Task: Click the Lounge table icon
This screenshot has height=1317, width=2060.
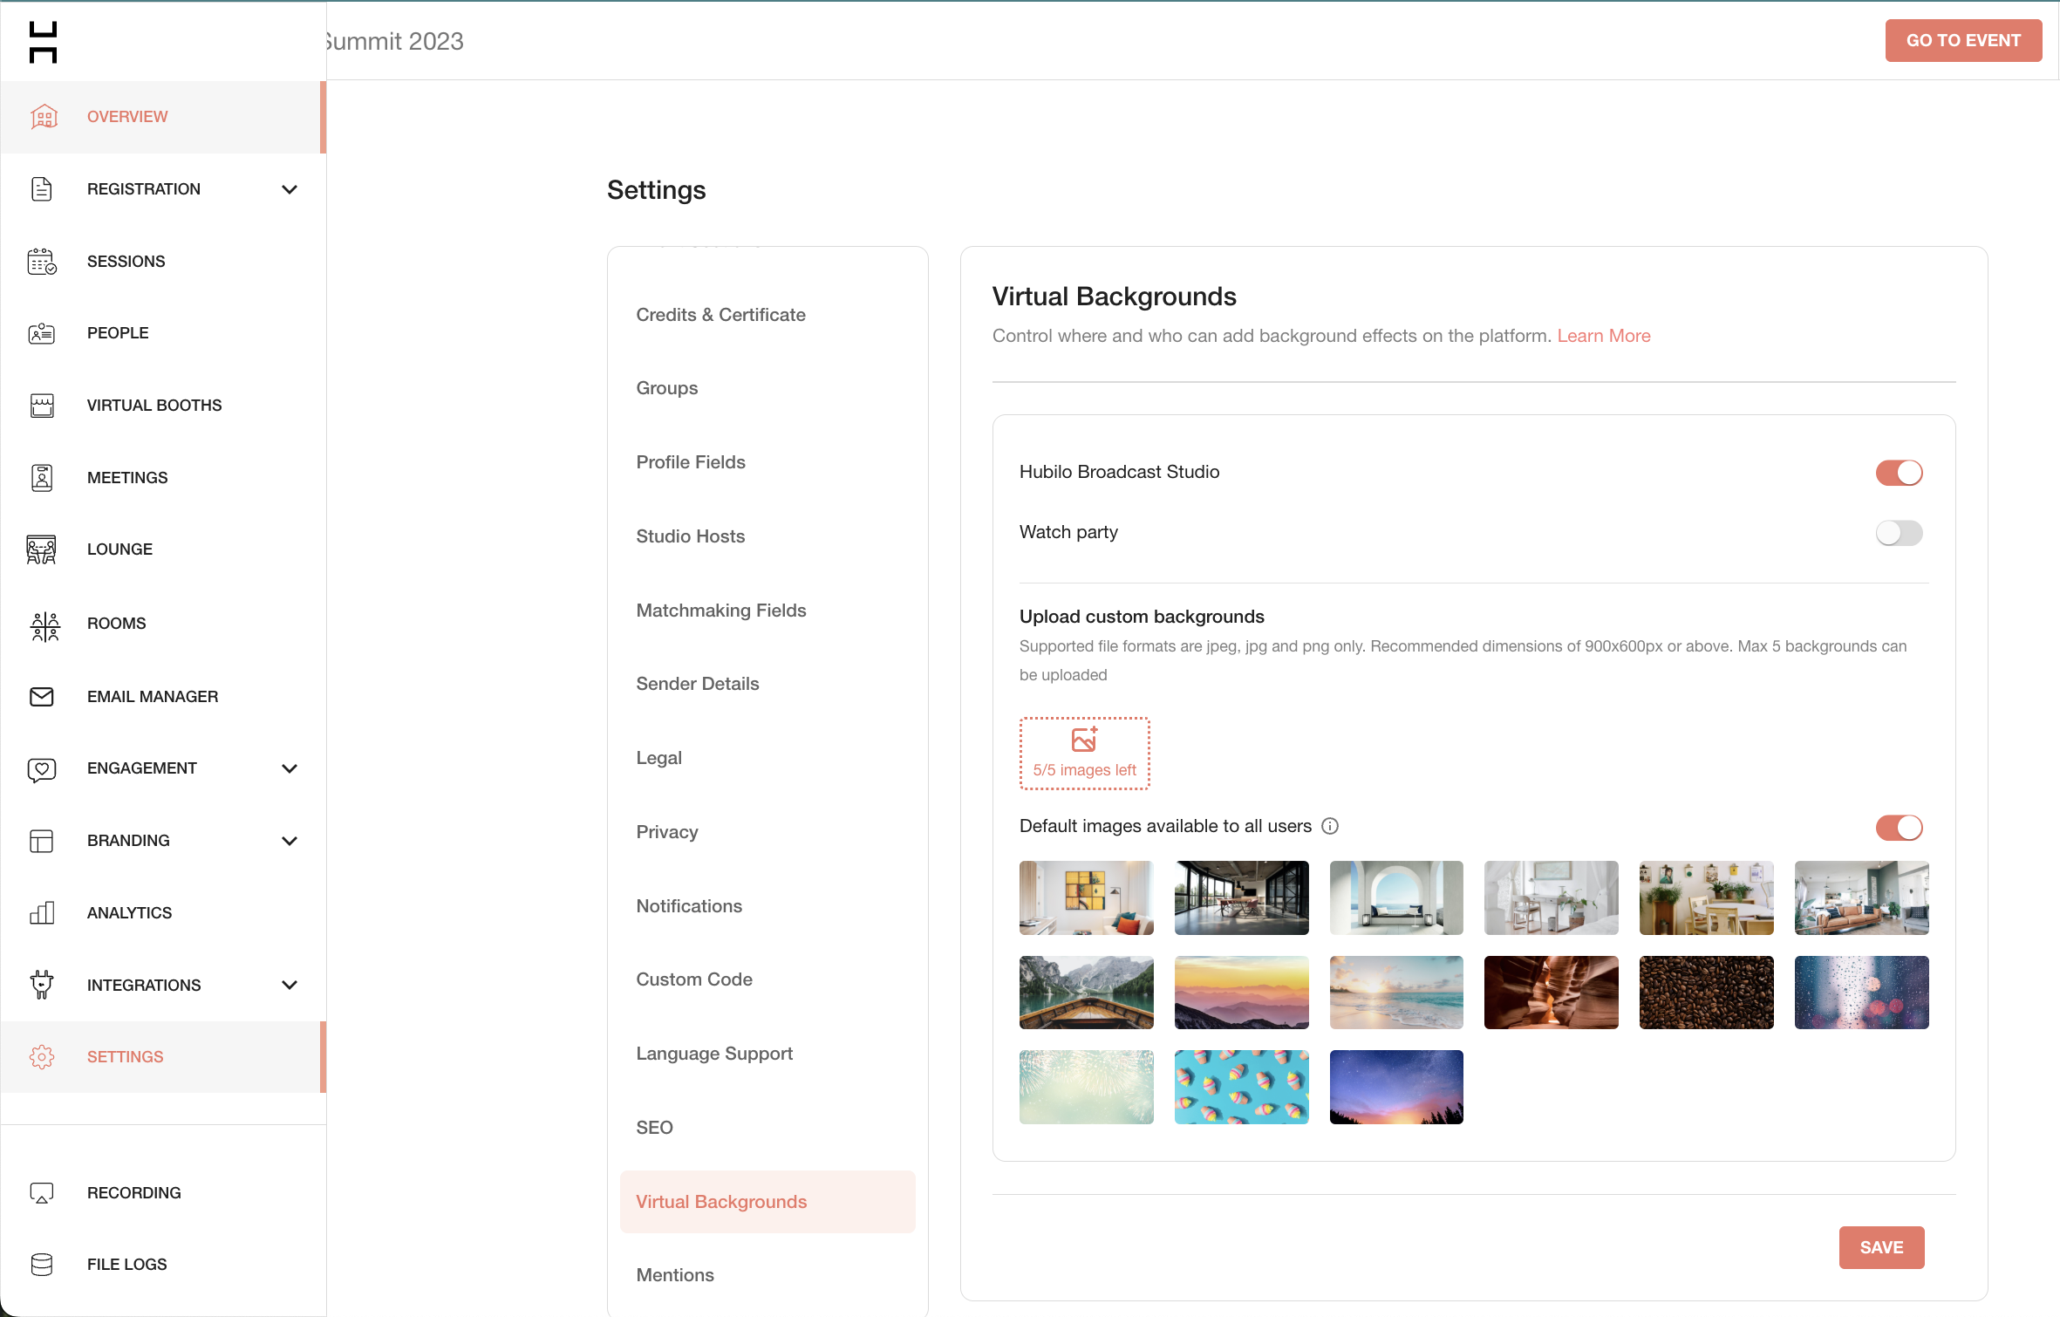Action: click(42, 549)
